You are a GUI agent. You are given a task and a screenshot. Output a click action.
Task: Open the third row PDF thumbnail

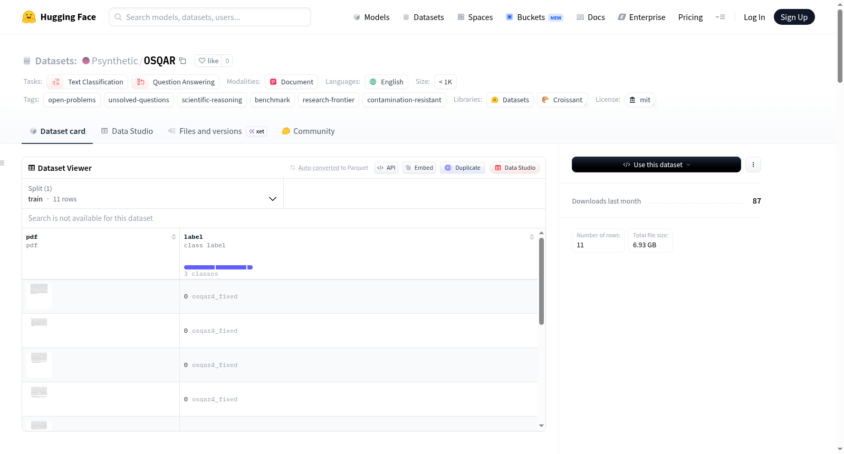pos(39,364)
